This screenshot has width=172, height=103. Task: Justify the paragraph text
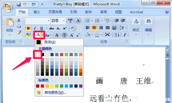click(x=107, y=27)
